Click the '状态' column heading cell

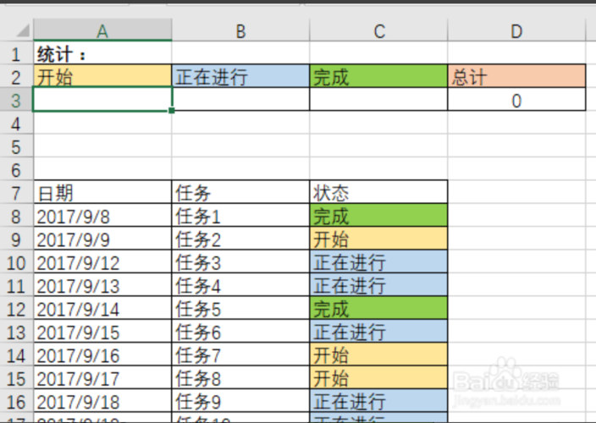pos(379,193)
